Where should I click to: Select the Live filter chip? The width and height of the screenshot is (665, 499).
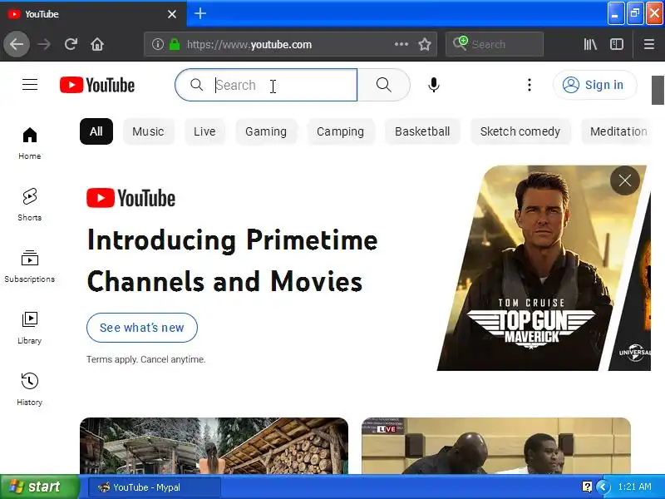(204, 131)
